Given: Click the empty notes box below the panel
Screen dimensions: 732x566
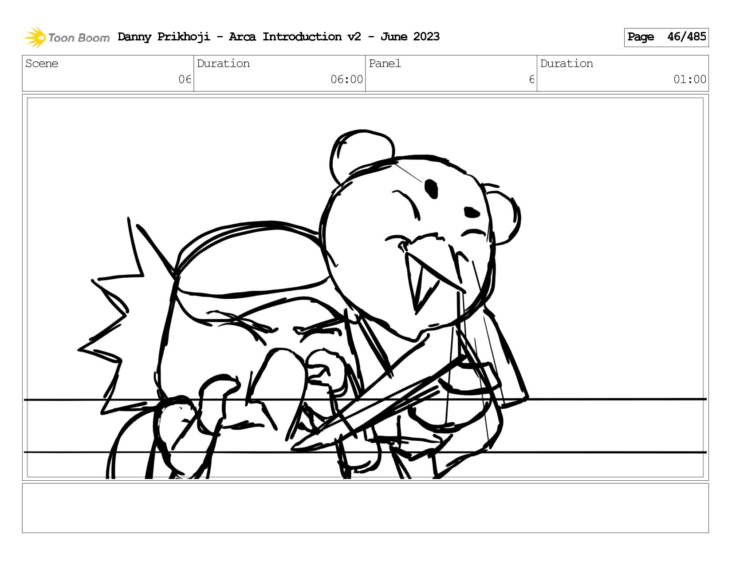Looking at the screenshot, I should pyautogui.click(x=365, y=508).
